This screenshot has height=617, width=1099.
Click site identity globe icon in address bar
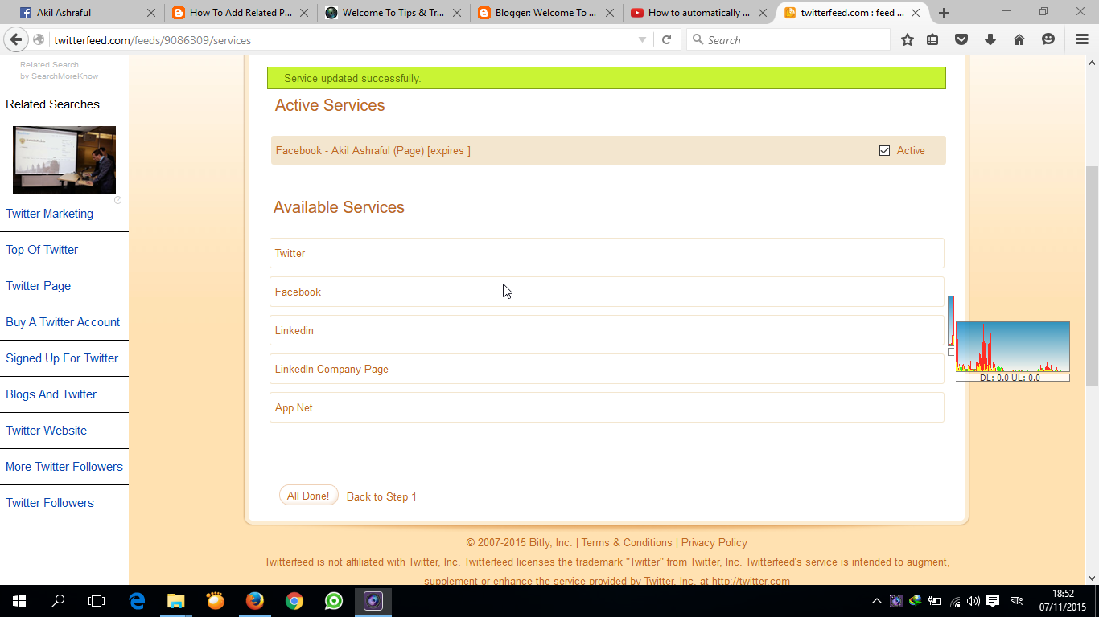click(39, 40)
